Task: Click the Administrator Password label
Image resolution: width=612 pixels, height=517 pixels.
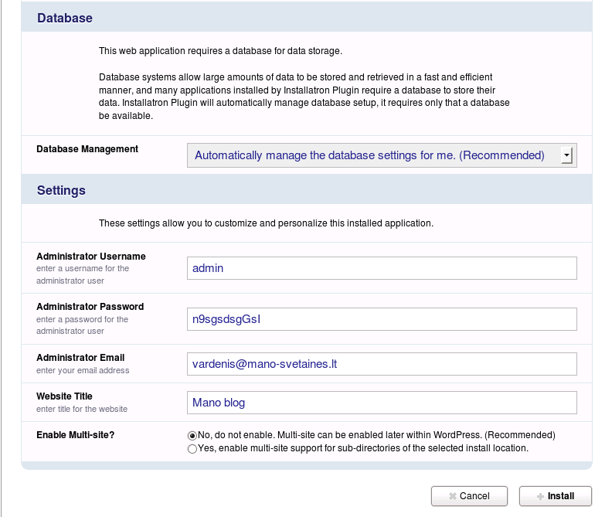Action: click(x=90, y=307)
